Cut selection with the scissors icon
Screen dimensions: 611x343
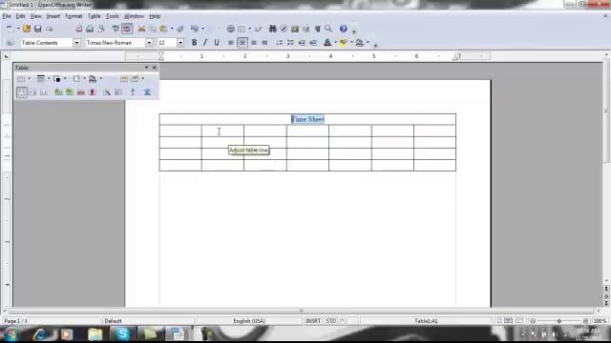141,29
